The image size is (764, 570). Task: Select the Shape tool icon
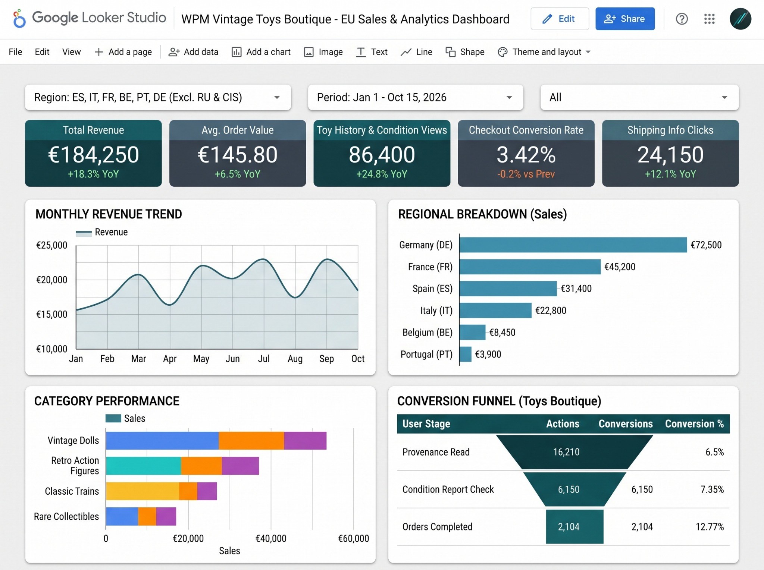click(x=450, y=52)
